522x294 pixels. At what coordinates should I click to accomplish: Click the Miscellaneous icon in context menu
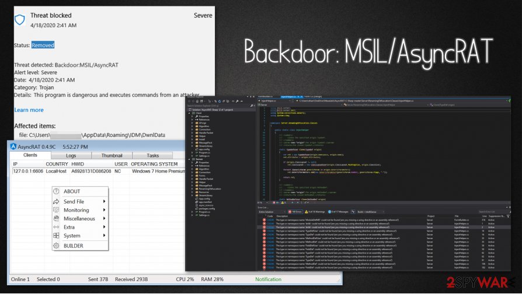(x=56, y=219)
